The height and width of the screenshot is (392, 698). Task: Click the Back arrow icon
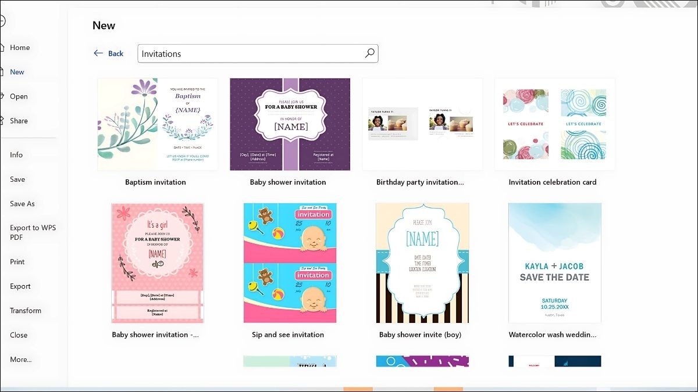98,53
